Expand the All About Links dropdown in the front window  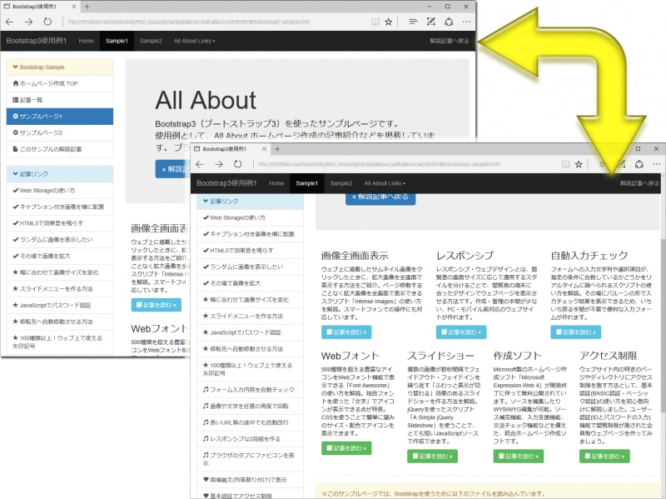(384, 183)
